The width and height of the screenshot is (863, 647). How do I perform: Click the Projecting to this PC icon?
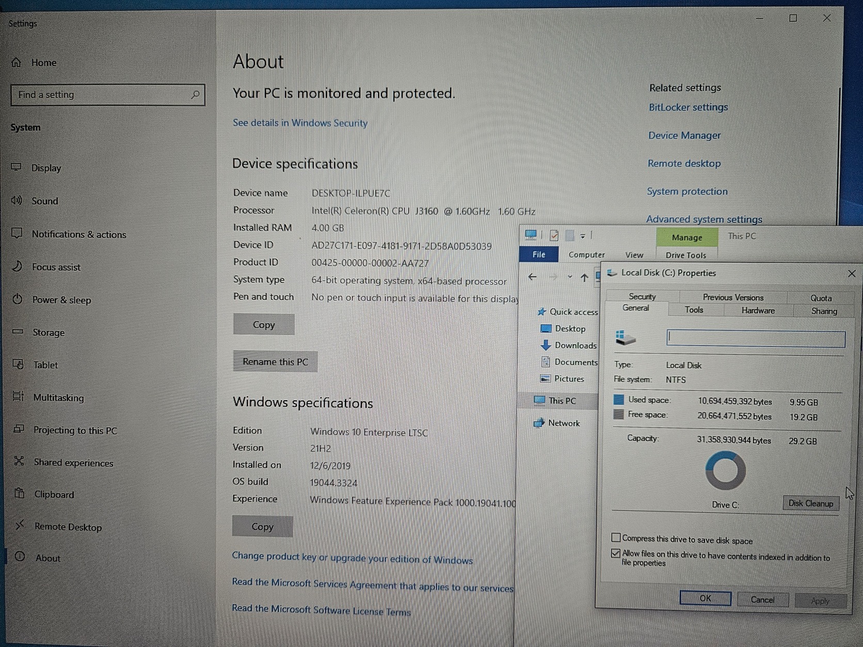point(19,429)
